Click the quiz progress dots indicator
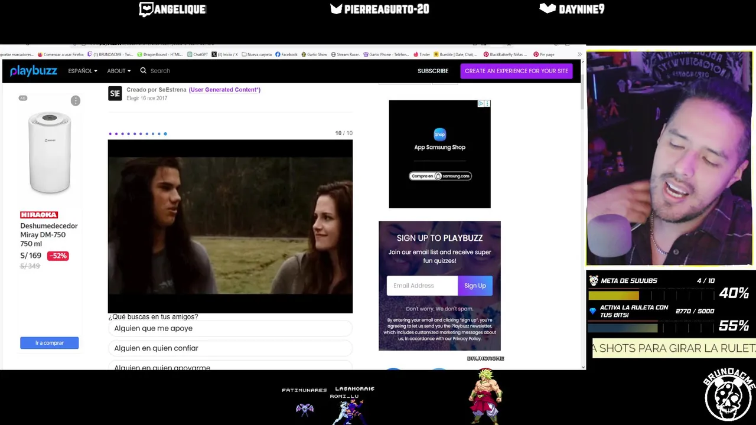 tap(138, 134)
